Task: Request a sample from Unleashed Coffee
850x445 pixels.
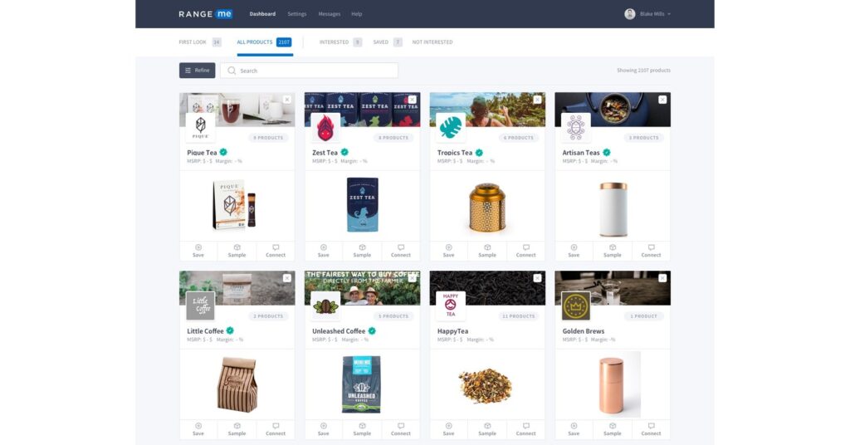Action: (362, 429)
